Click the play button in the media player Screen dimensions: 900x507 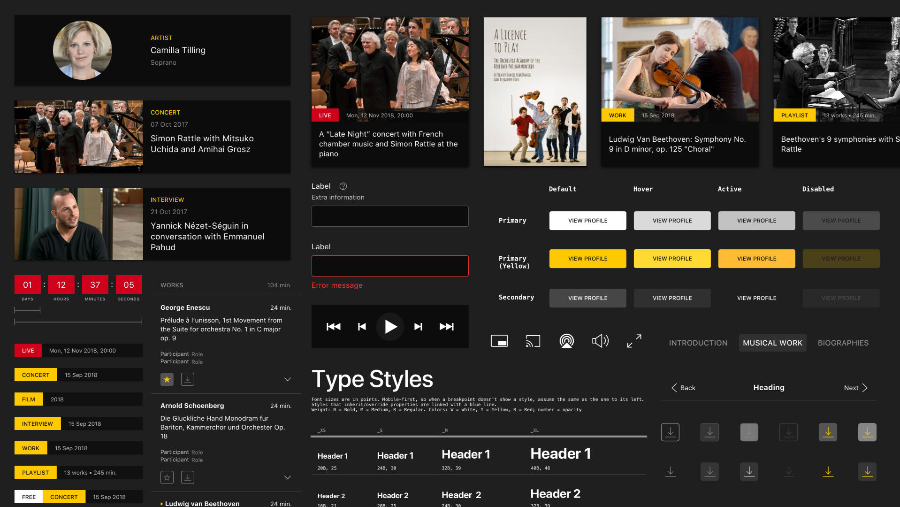390,327
